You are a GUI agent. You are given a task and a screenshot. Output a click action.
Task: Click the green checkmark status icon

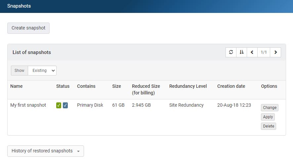(59, 105)
